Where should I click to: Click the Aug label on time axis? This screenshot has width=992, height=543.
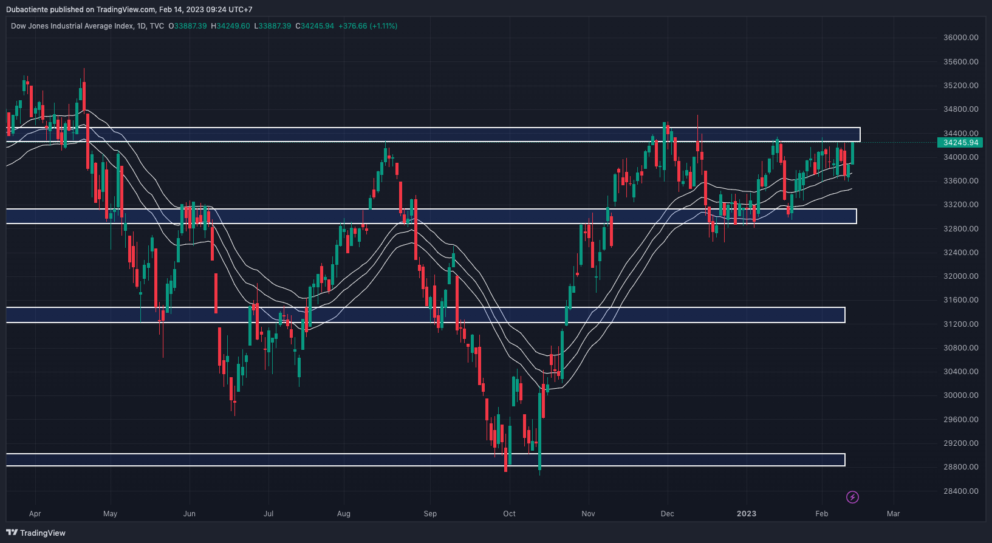(344, 514)
